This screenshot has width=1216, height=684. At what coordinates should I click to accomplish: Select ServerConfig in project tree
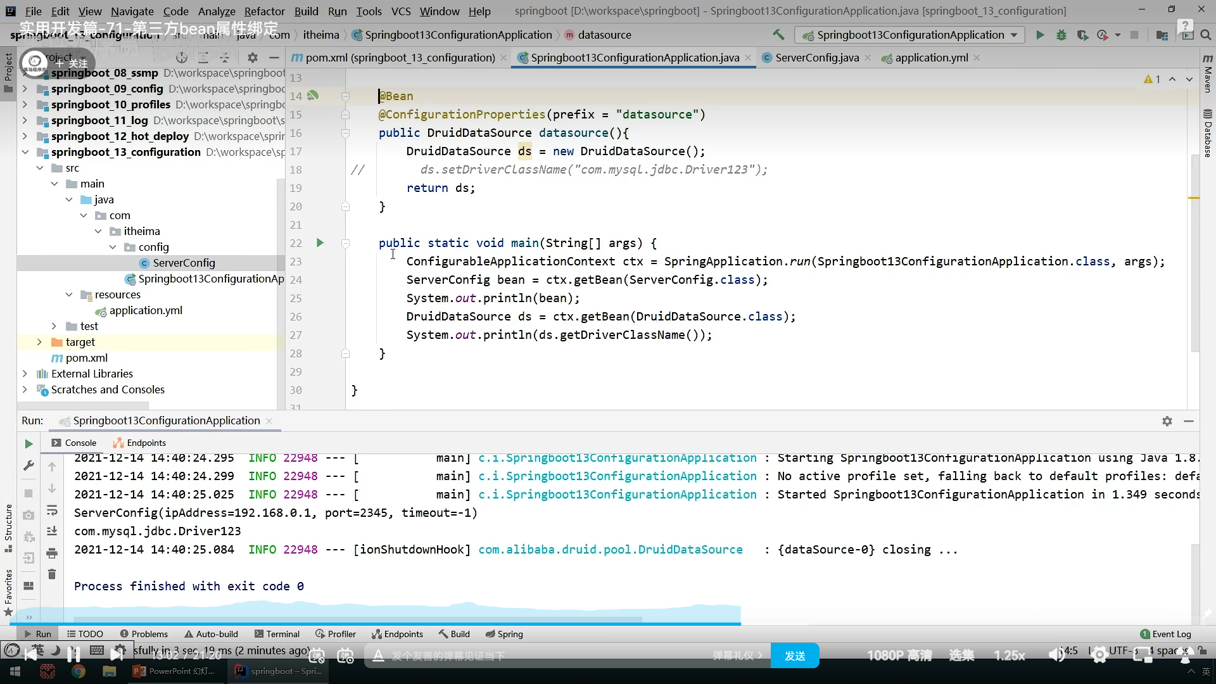click(x=184, y=263)
